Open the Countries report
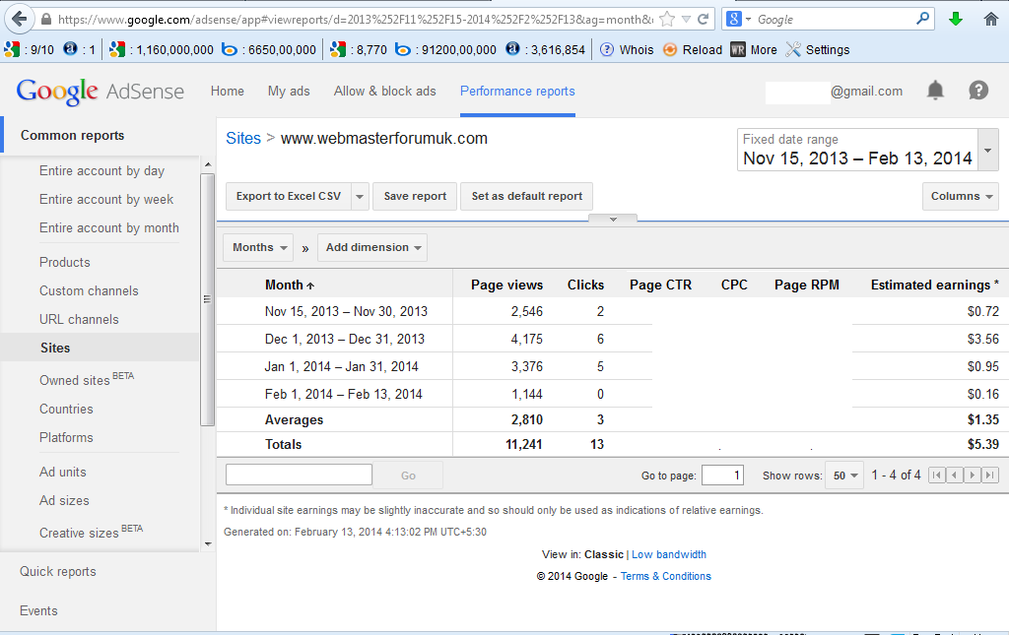The height and width of the screenshot is (635, 1009). 66,409
